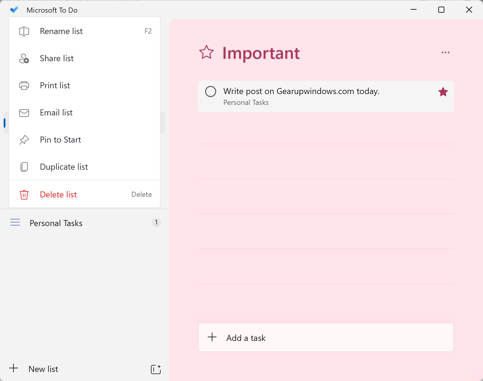This screenshot has height=381, width=483.
Task: Click the printer icon for Print list
Action: tap(24, 86)
